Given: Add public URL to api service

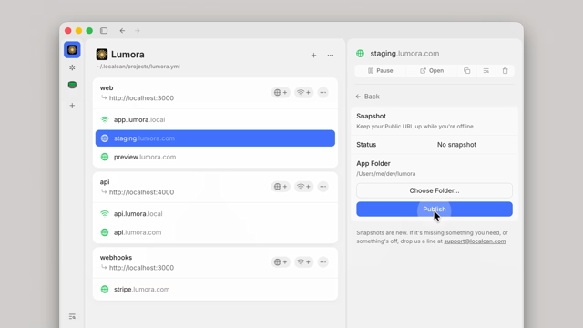Looking at the screenshot, I should point(281,187).
